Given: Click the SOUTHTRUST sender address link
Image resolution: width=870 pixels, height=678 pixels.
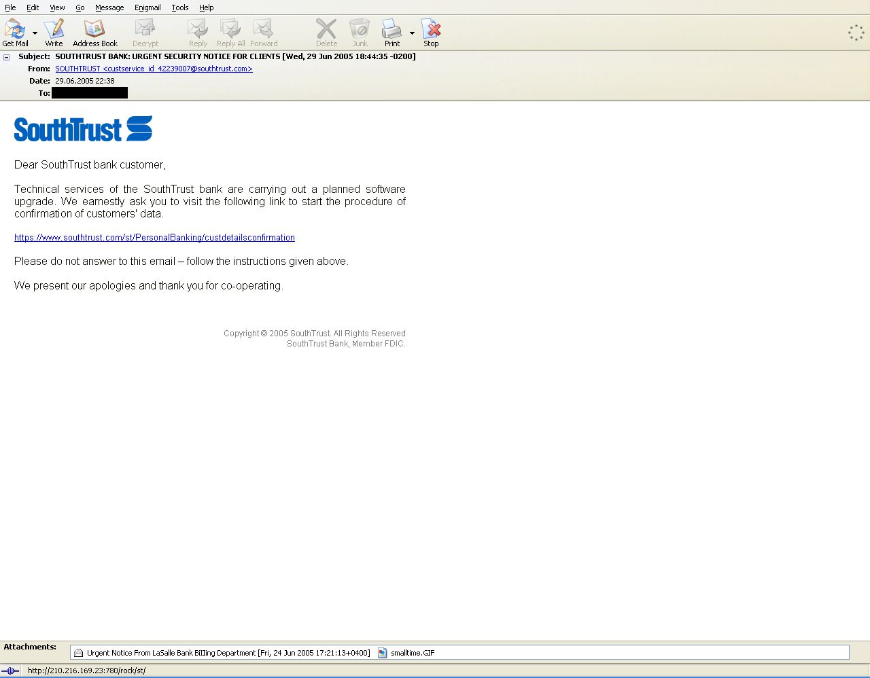Looking at the screenshot, I should [x=154, y=69].
